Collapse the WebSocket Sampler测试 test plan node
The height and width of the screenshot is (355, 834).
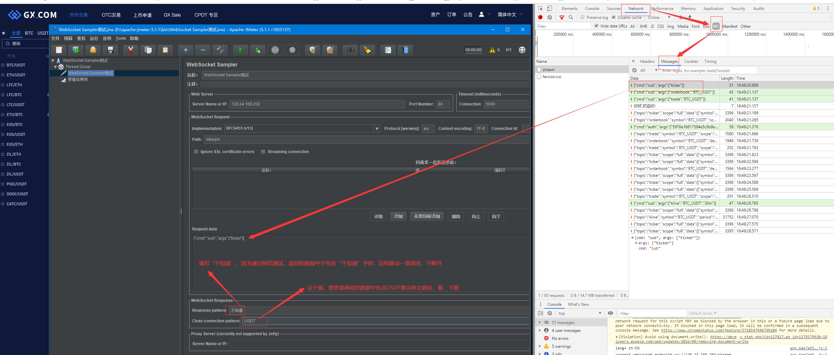point(53,61)
